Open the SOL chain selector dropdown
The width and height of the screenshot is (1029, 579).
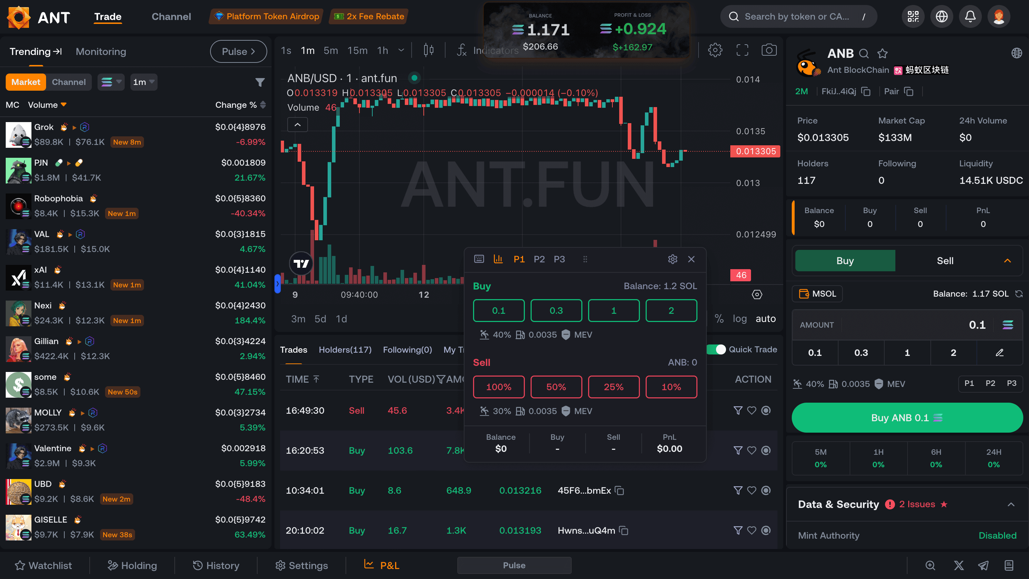(111, 82)
